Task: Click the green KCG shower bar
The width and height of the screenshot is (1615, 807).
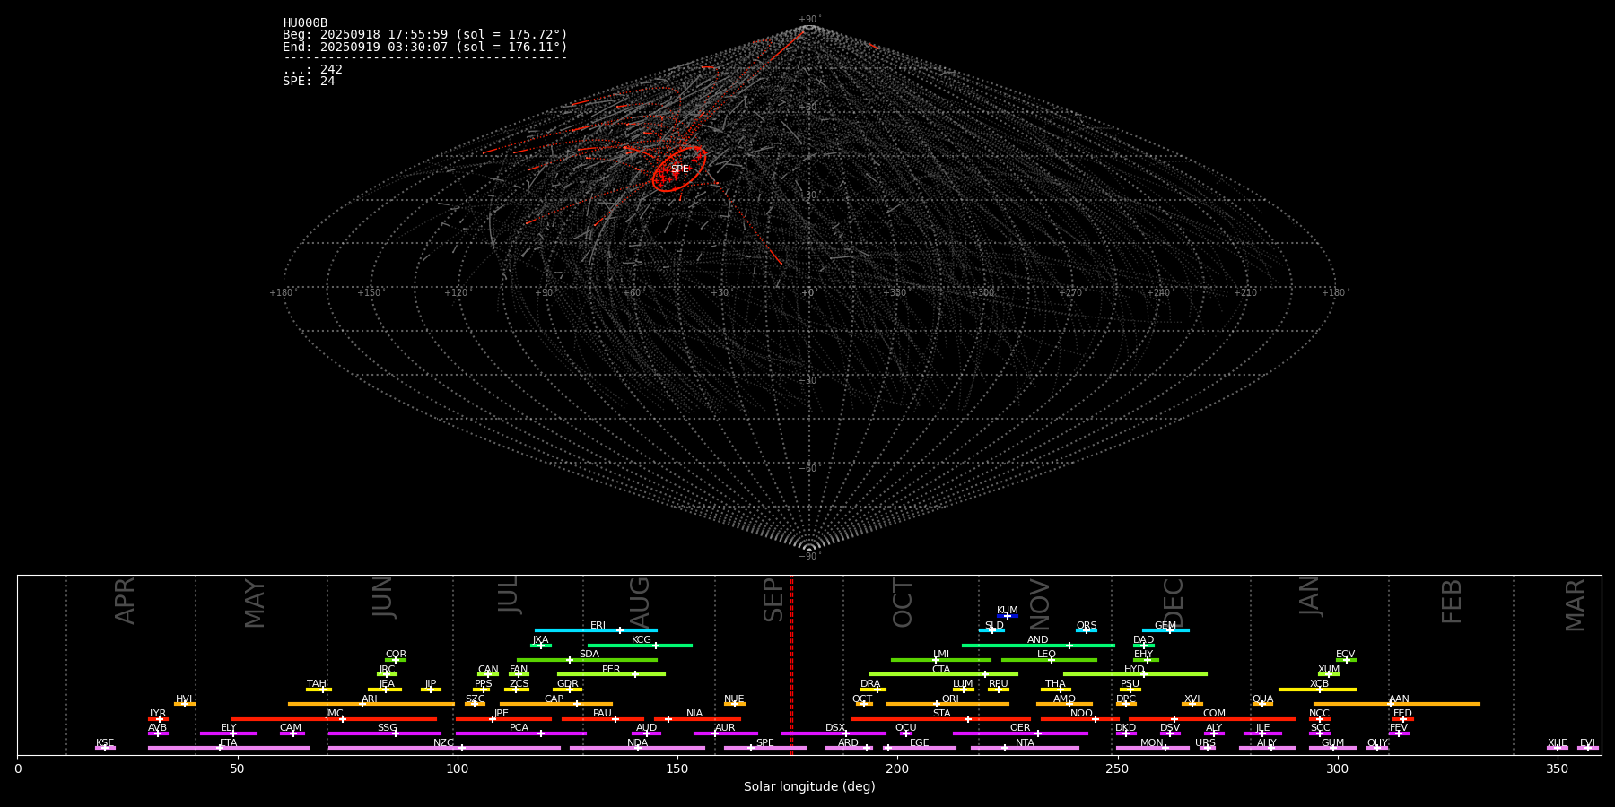Action: pyautogui.click(x=640, y=645)
